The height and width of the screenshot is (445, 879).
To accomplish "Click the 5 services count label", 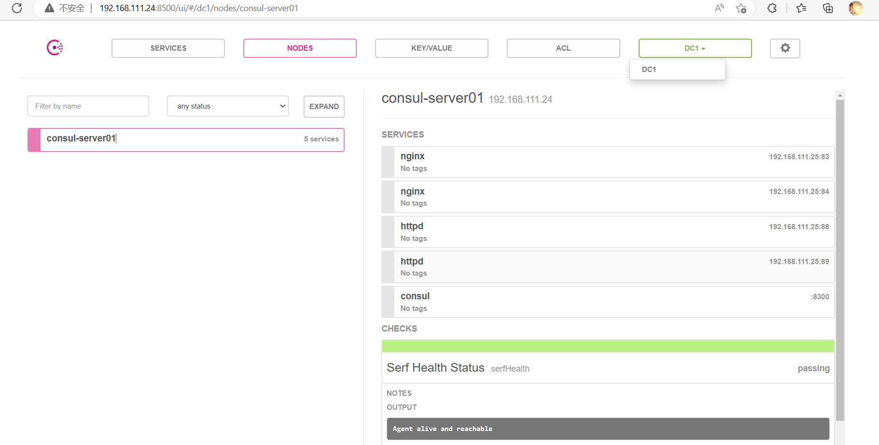I will [321, 139].
